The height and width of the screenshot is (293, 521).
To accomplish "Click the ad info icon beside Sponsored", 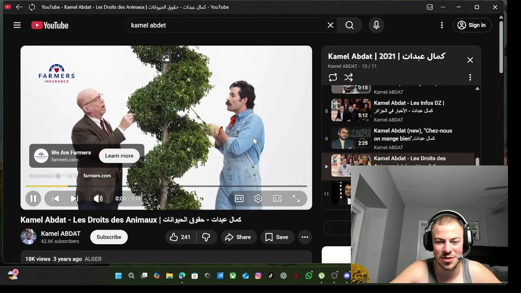I will [x=58, y=176].
